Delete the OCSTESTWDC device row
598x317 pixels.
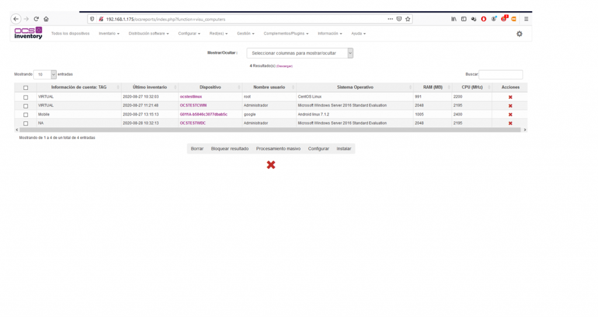click(x=510, y=124)
